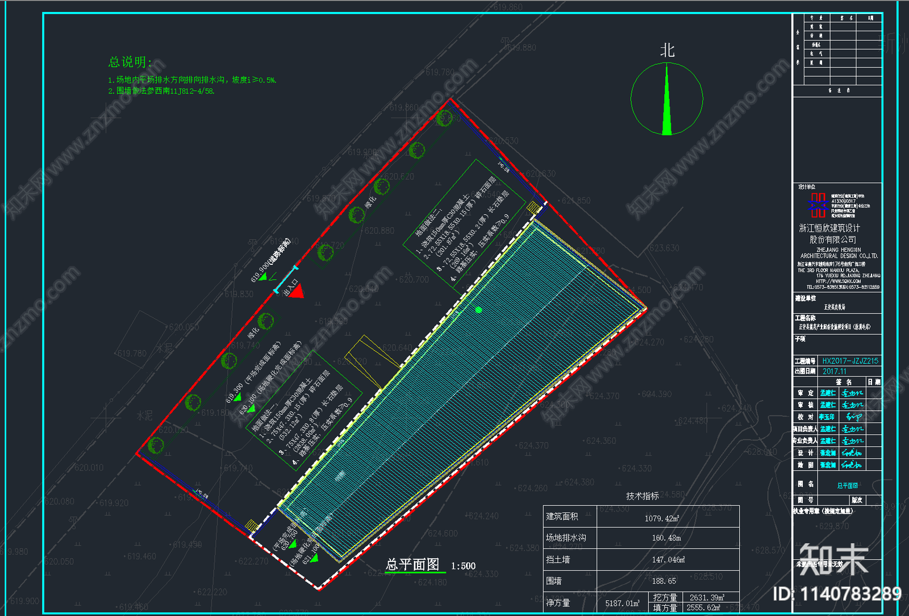Select general note 2 about the boundary wall
The width and height of the screenshot is (909, 616).
161,91
